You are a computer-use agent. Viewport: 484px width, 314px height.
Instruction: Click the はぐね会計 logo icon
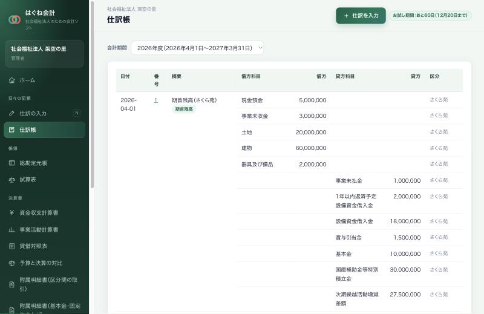(x=15, y=20)
